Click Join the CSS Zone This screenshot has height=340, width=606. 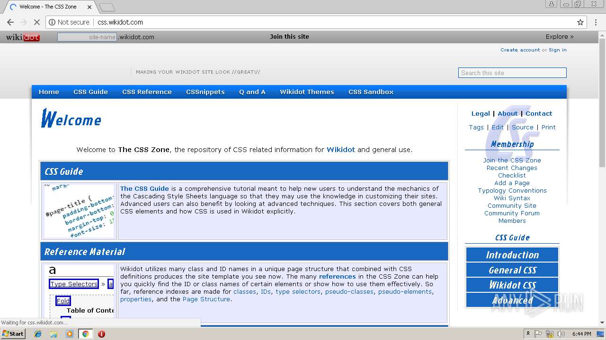click(x=512, y=160)
